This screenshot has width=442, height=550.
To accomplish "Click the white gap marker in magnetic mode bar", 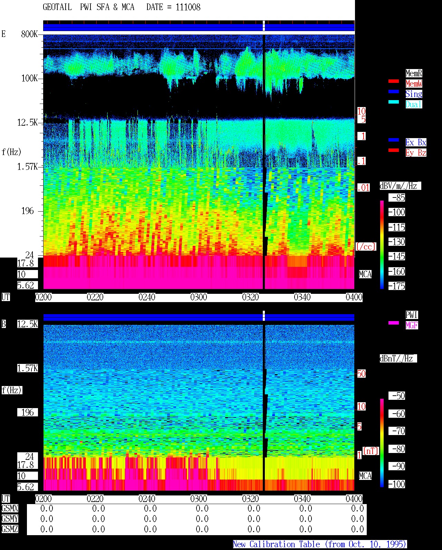I will pyautogui.click(x=264, y=316).
